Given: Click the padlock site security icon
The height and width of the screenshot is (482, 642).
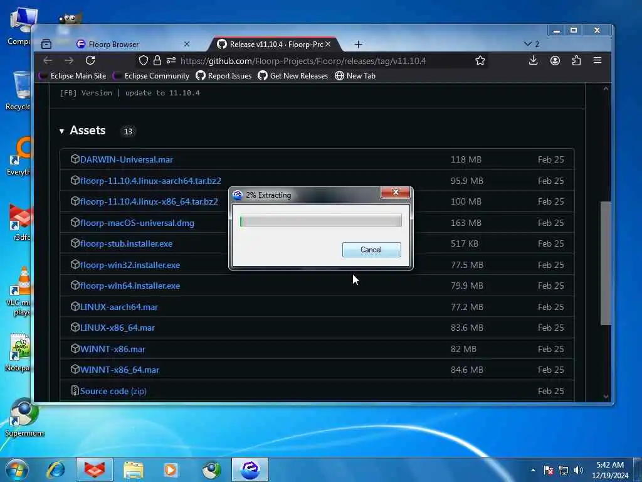Looking at the screenshot, I should point(157,61).
